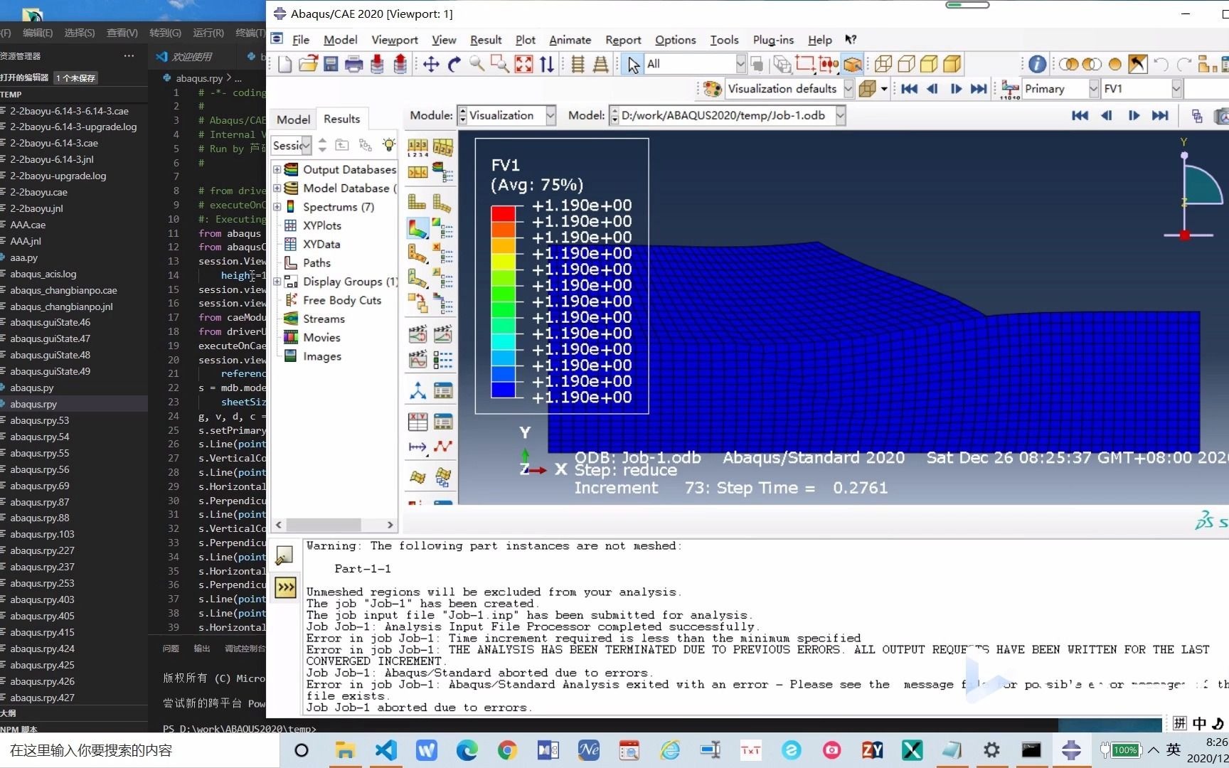Turn perspective off icon
Viewport: 1229px width, 768px height.
pyautogui.click(x=578, y=65)
